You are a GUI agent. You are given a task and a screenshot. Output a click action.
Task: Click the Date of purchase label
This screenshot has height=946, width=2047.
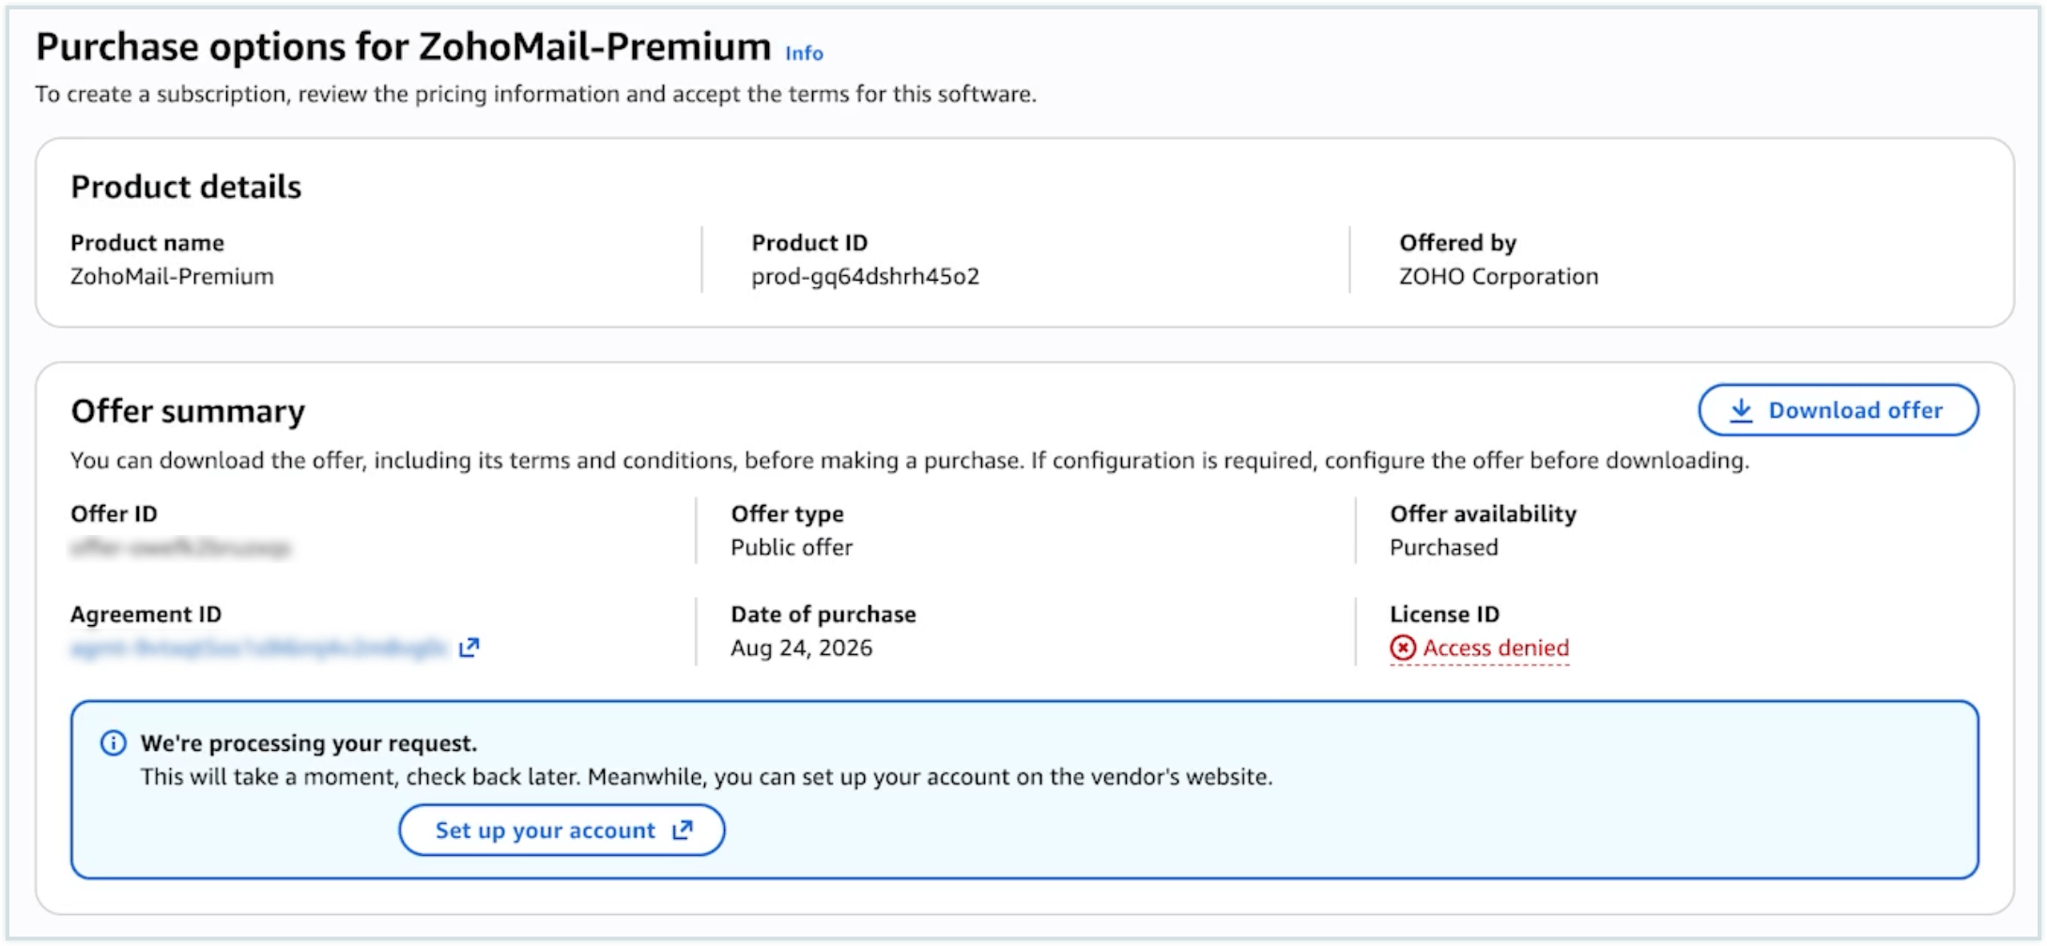[823, 614]
